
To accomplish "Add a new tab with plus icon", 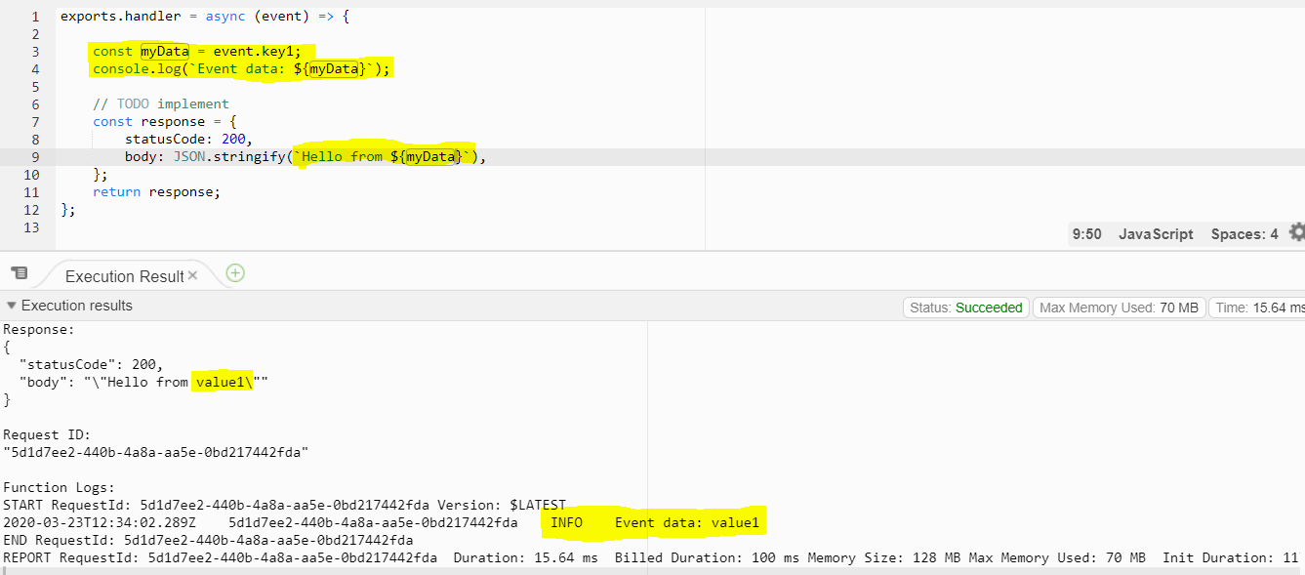I will pyautogui.click(x=234, y=273).
